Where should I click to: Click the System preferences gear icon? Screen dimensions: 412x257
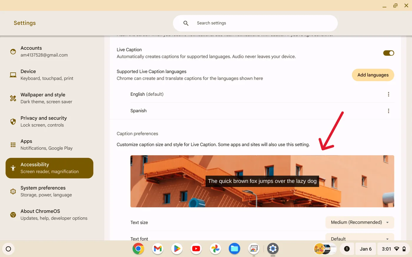(13, 192)
